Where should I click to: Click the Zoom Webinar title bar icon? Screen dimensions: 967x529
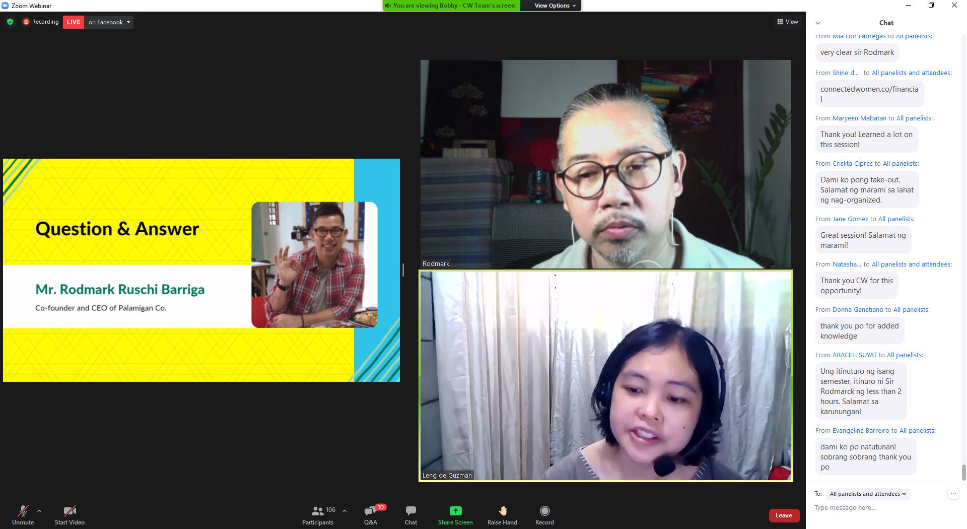5,6
